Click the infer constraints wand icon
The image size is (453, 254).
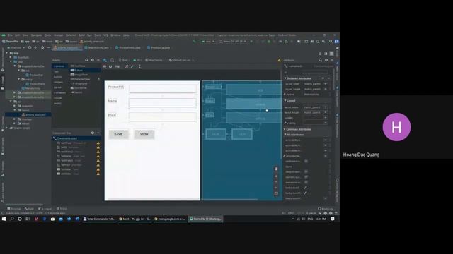tap(132, 66)
